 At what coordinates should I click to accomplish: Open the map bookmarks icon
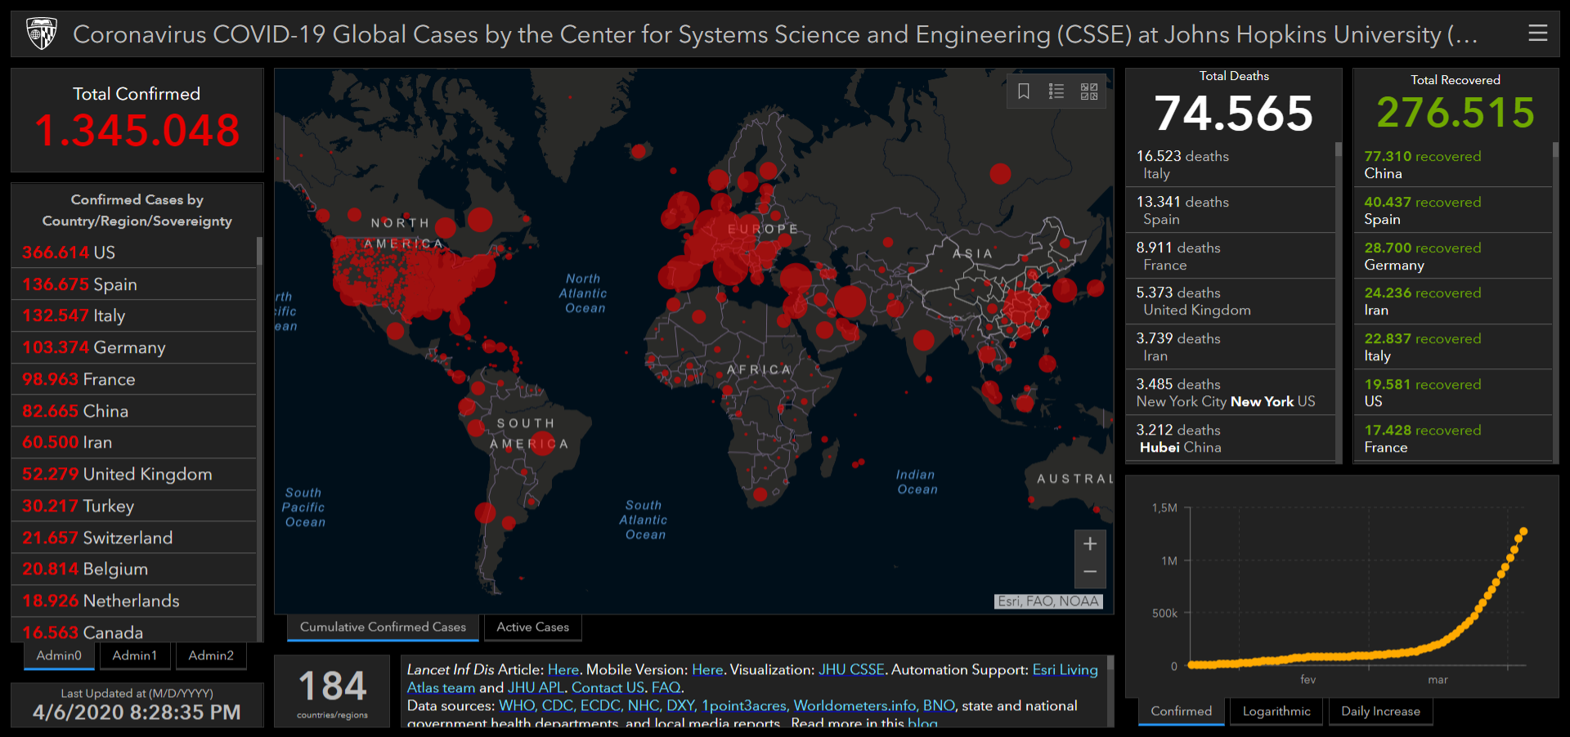(1024, 92)
